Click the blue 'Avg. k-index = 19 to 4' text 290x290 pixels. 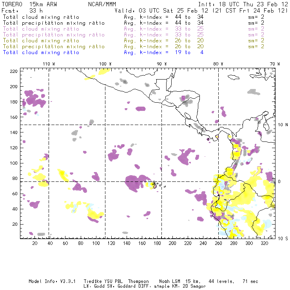click(164, 53)
